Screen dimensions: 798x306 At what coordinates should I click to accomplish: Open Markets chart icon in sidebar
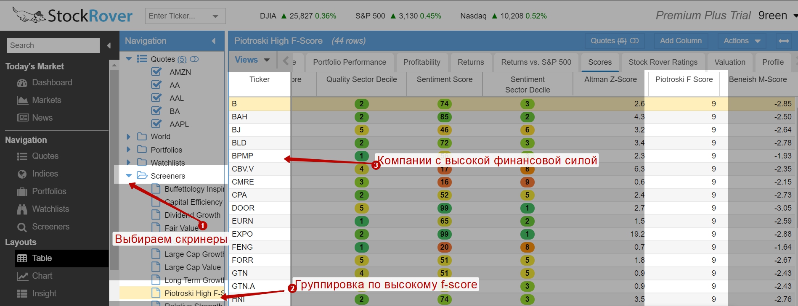[x=22, y=100]
